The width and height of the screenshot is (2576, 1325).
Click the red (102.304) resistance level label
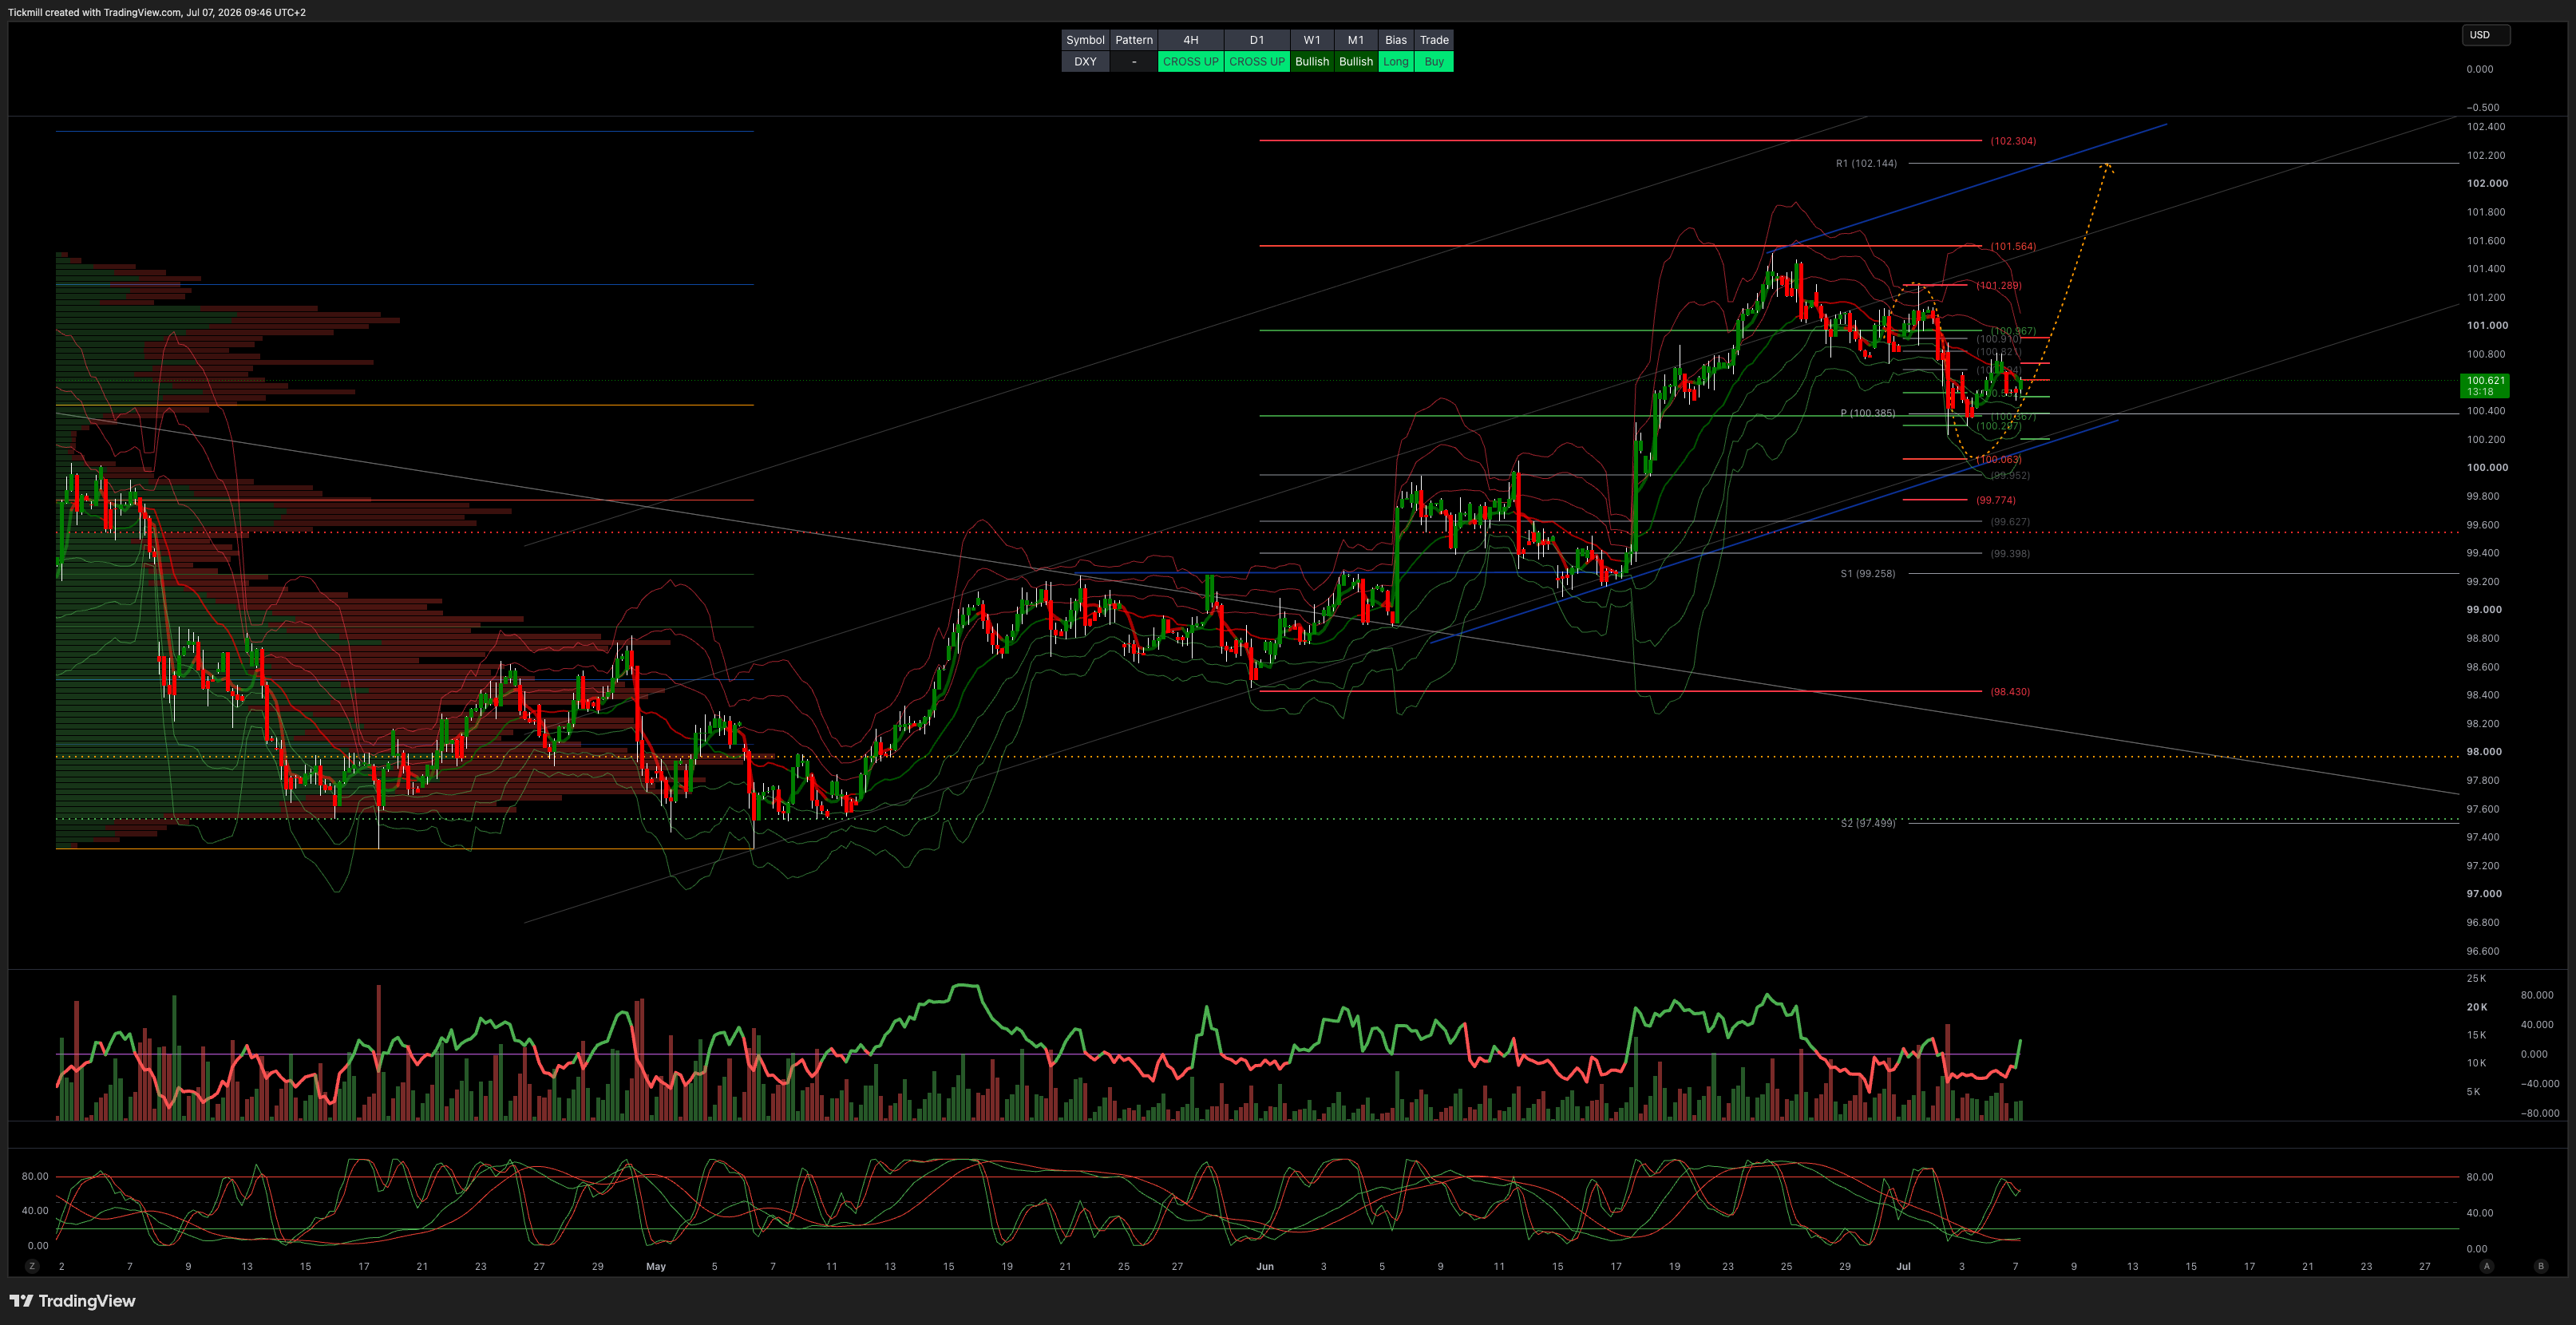pos(2012,141)
